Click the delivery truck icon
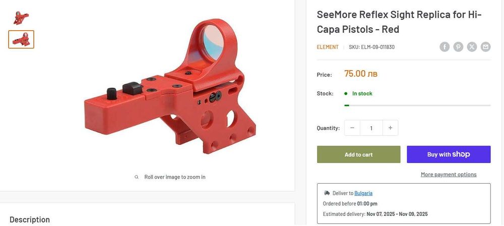This screenshot has width=504, height=226. (x=327, y=193)
